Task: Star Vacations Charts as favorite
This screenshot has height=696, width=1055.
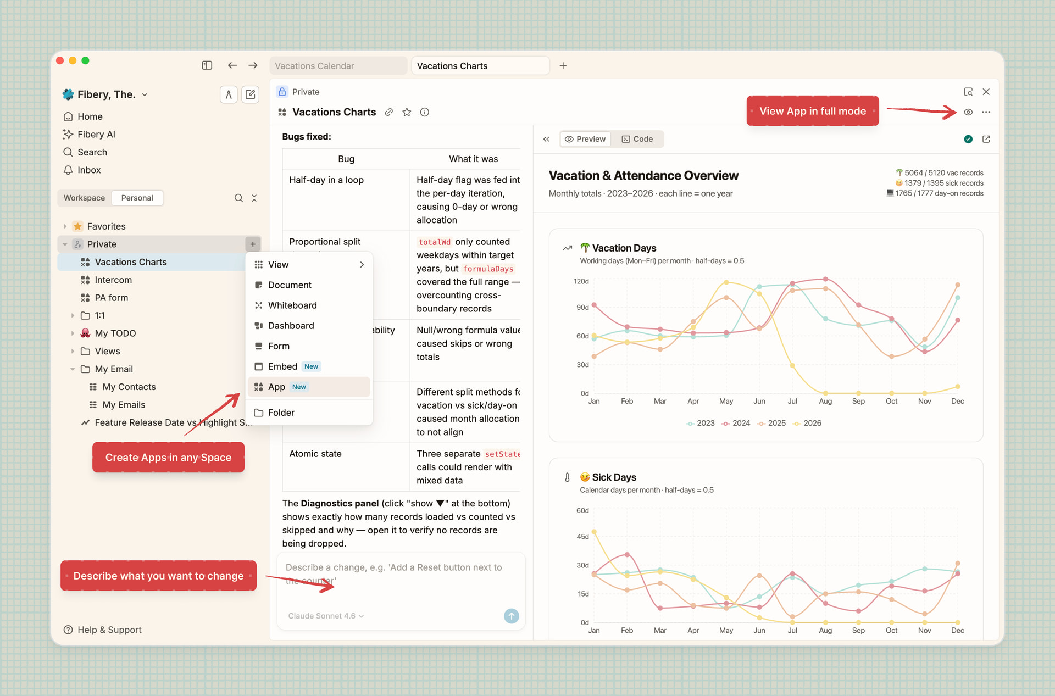Action: coord(407,112)
